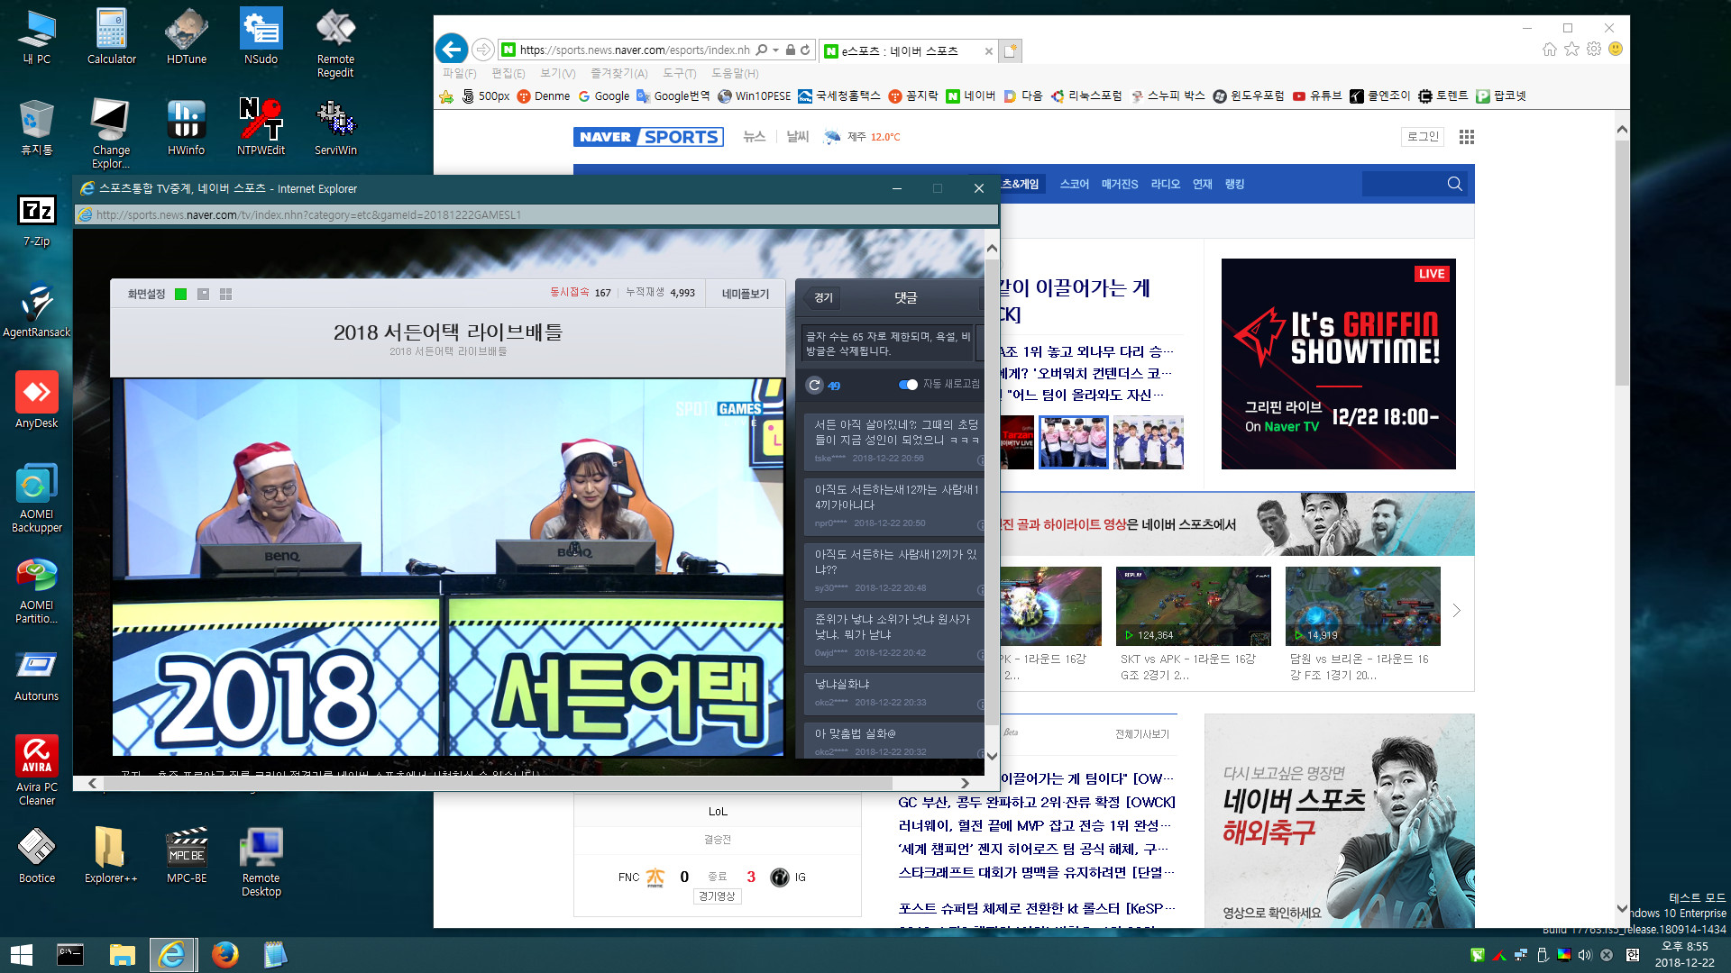Image resolution: width=1731 pixels, height=973 pixels.
Task: Select the single-screen green layout icon
Action: click(180, 294)
